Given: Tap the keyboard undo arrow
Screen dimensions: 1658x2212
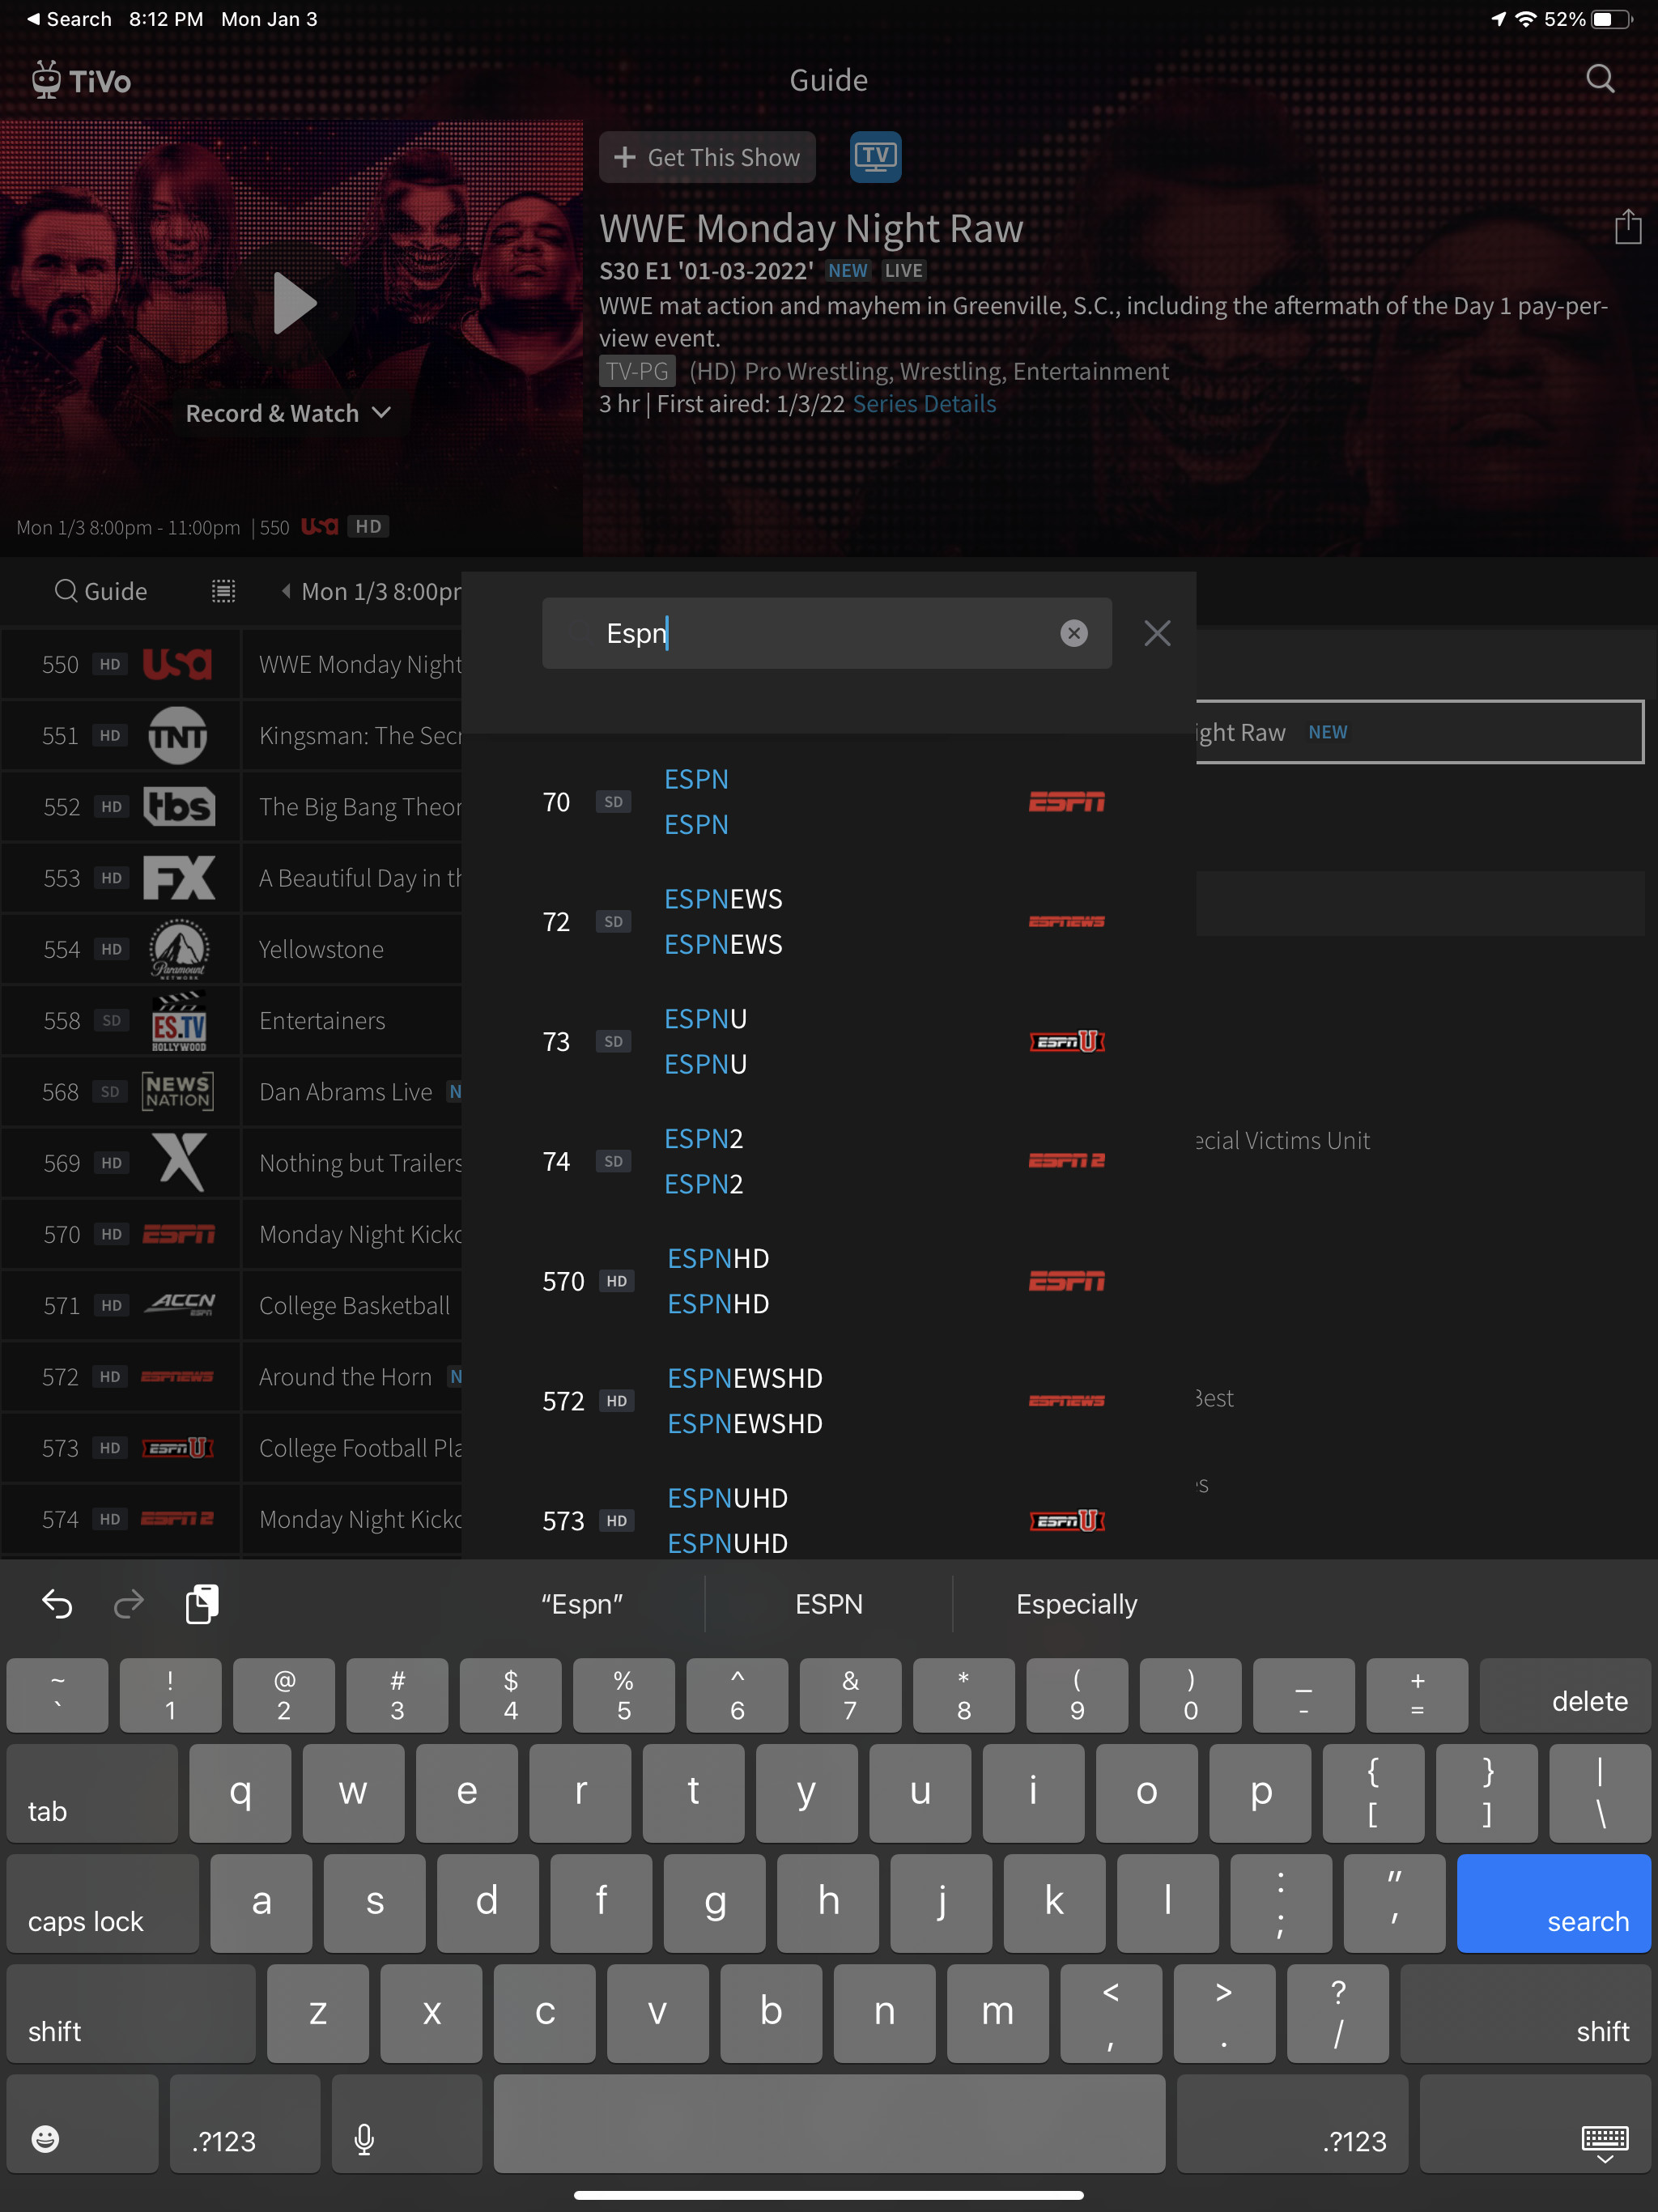Looking at the screenshot, I should [x=57, y=1604].
